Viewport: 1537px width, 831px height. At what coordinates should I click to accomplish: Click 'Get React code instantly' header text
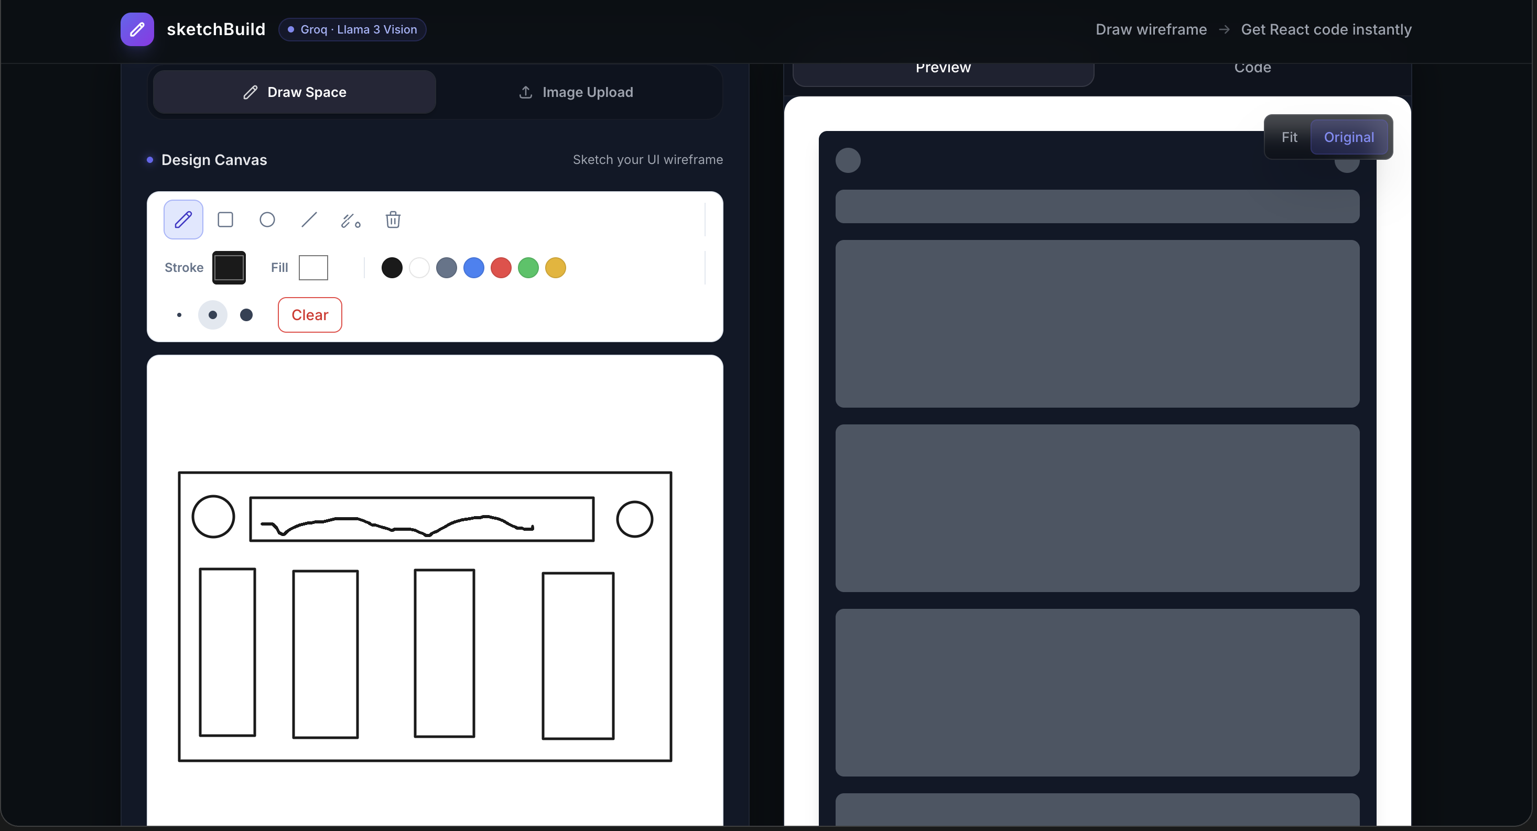coord(1326,29)
